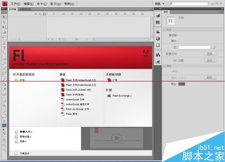Open the Color panel from the dock

tap(158, 16)
